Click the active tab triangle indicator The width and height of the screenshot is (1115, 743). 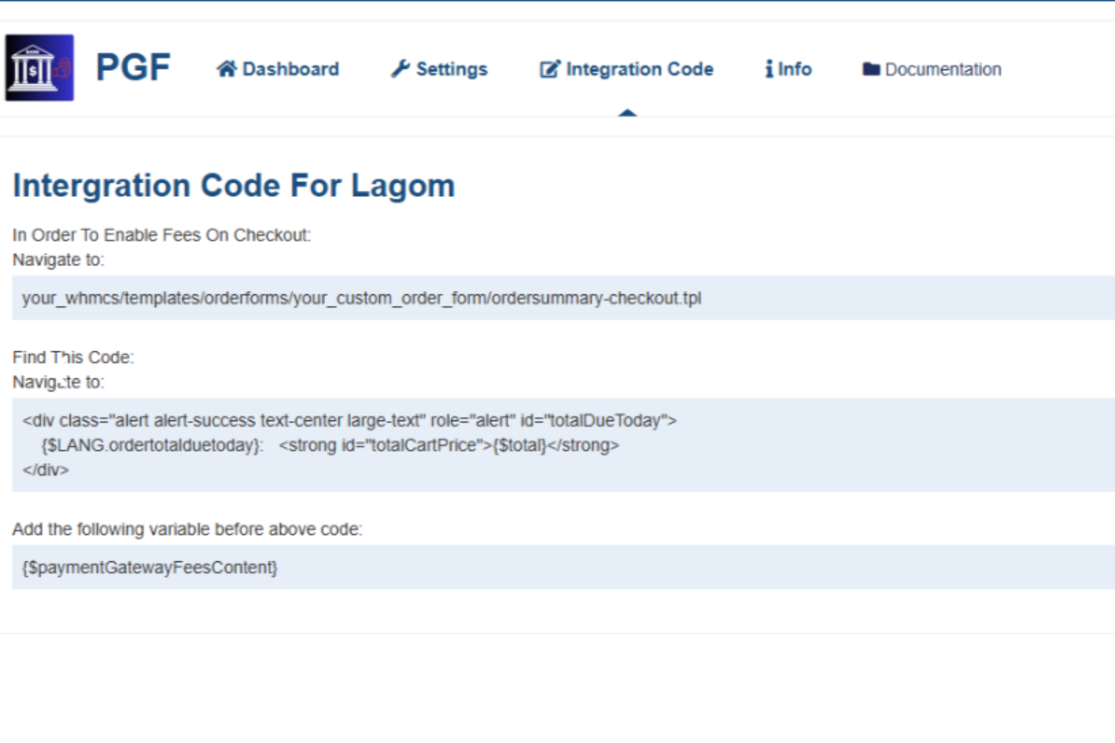tap(627, 113)
